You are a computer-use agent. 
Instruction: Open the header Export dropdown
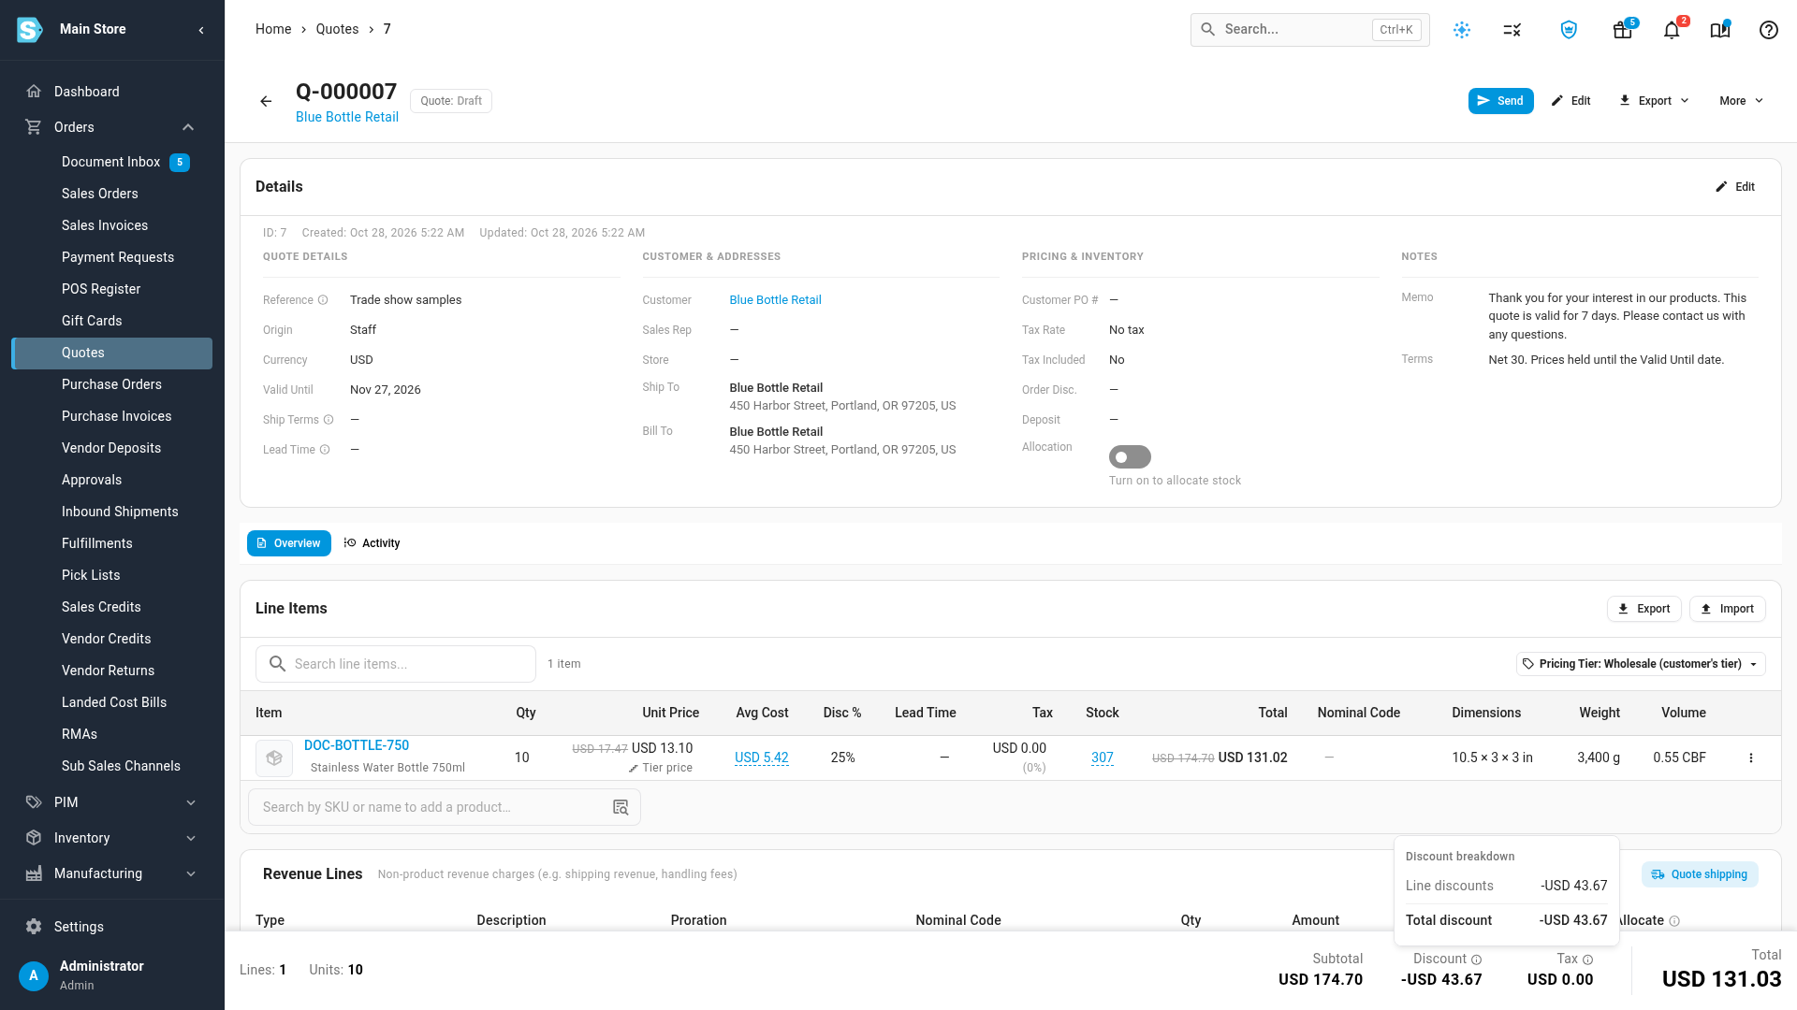tap(1654, 101)
